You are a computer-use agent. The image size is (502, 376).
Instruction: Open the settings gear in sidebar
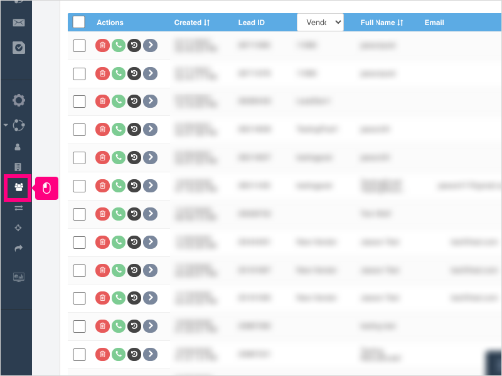coord(19,100)
